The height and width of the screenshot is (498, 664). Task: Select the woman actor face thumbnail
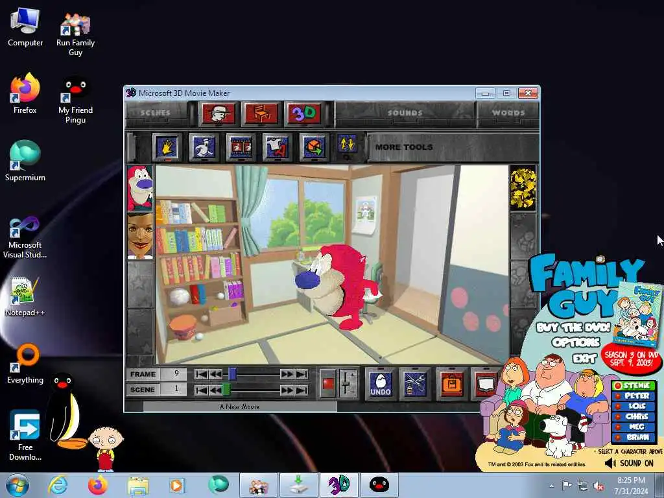pos(140,236)
